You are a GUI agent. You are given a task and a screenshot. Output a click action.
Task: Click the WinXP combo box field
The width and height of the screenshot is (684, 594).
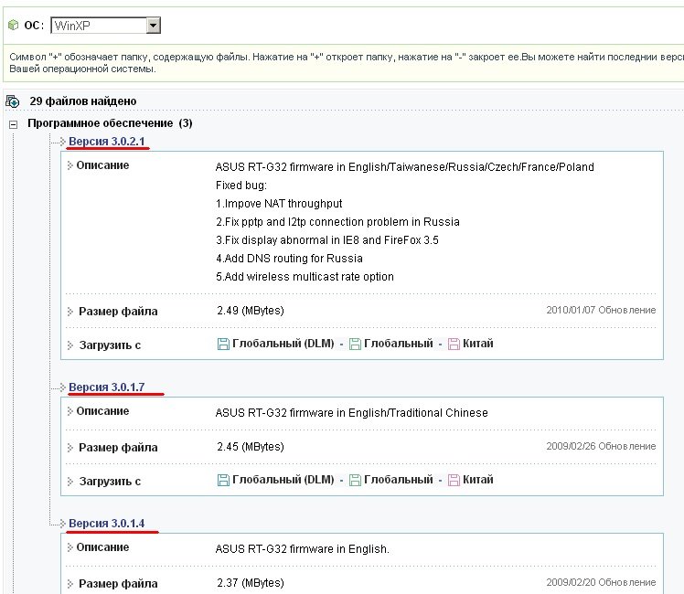pos(105,26)
